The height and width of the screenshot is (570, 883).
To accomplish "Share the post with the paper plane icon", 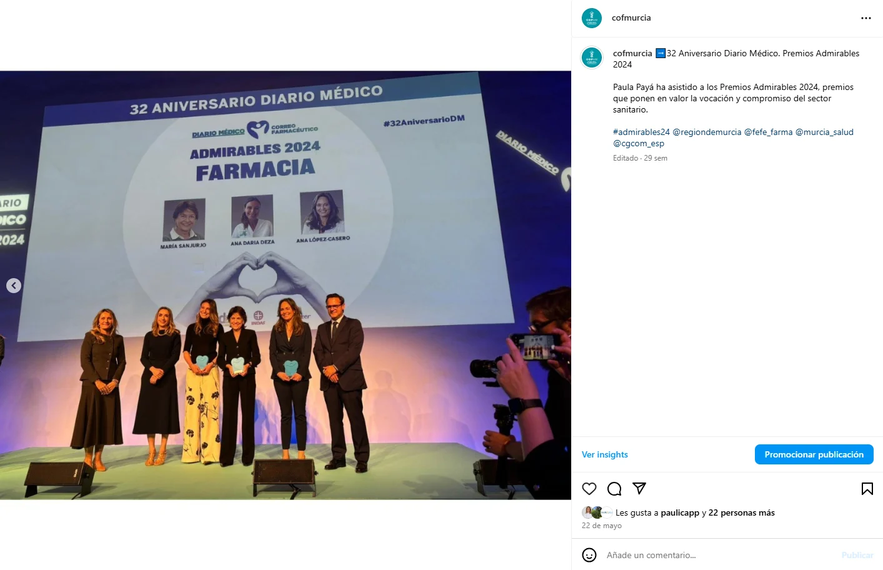I will (639, 489).
